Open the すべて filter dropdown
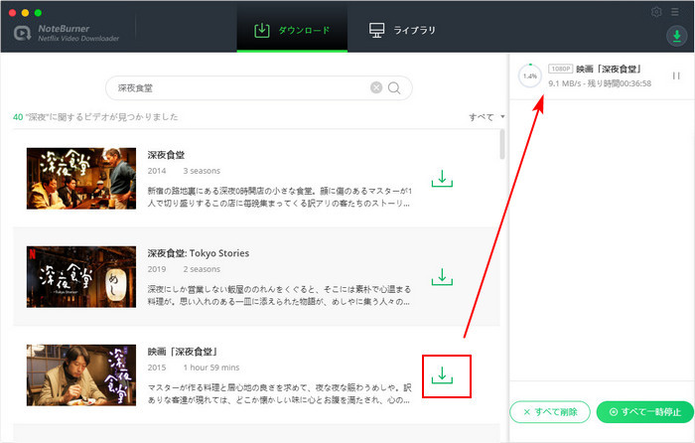The height and width of the screenshot is (443, 695). tap(486, 117)
